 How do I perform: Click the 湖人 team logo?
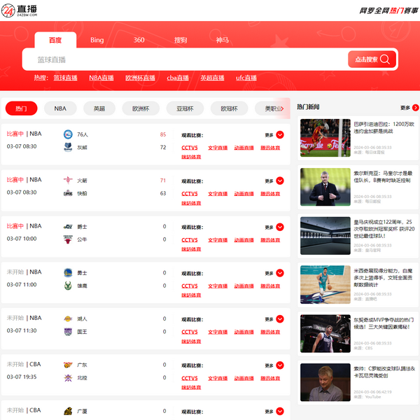(x=68, y=318)
